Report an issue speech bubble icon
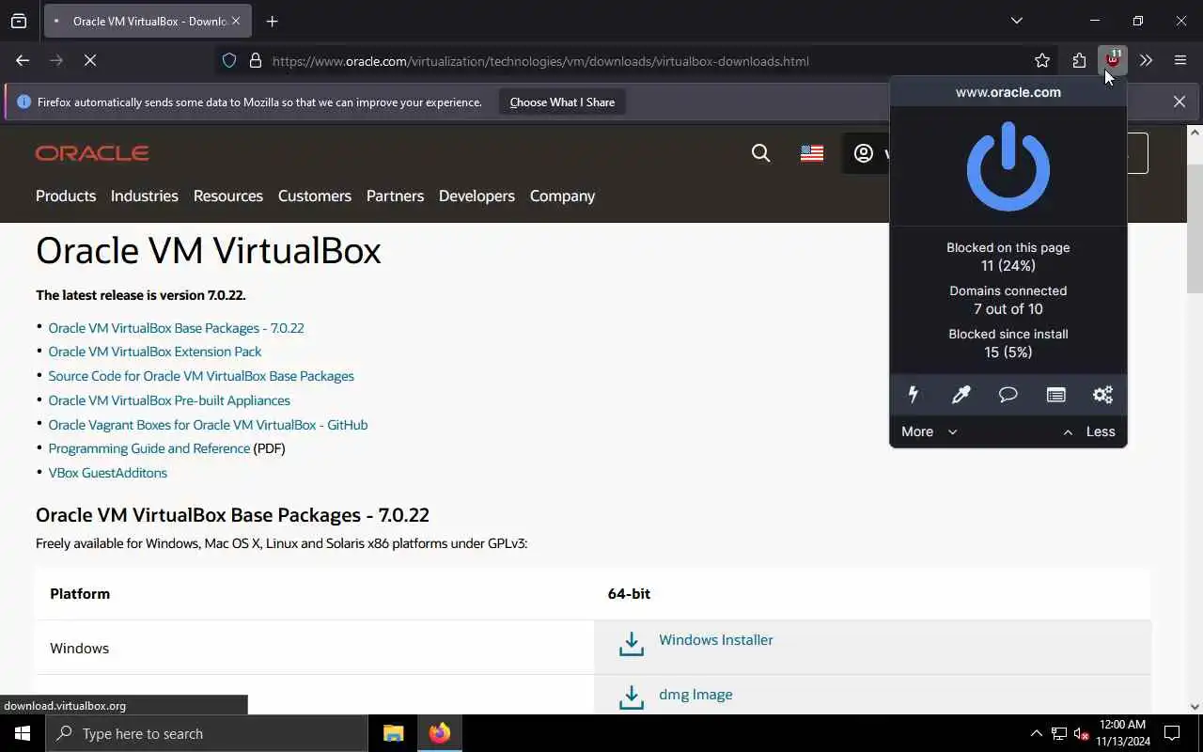1203x752 pixels. (x=1008, y=395)
